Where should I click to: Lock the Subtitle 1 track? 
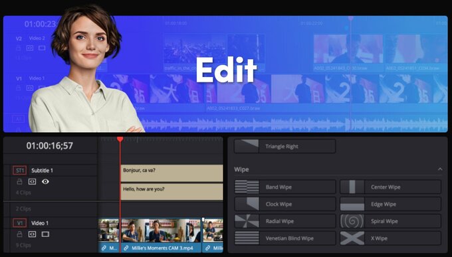[x=19, y=181]
